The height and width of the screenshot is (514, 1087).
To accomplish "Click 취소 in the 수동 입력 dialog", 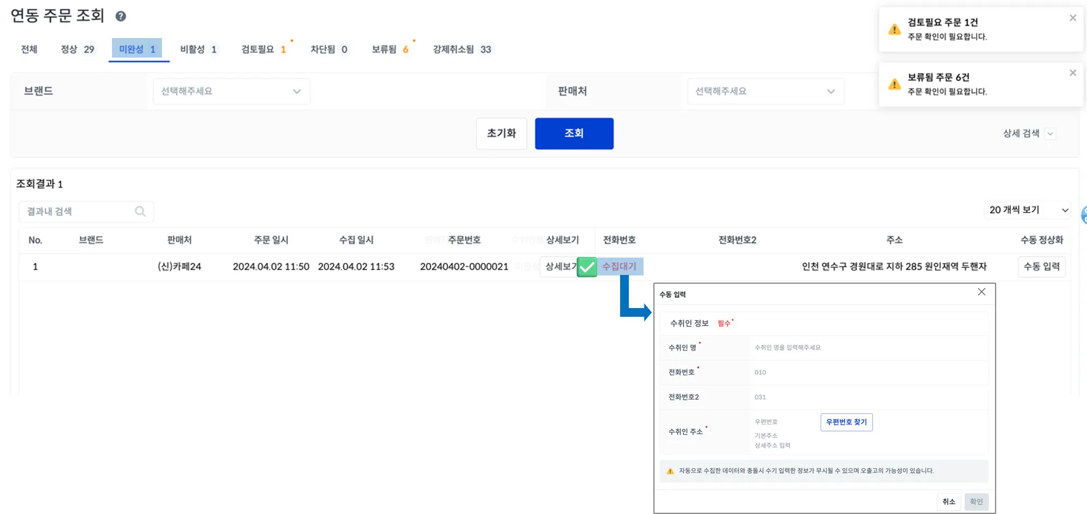I will (x=949, y=502).
